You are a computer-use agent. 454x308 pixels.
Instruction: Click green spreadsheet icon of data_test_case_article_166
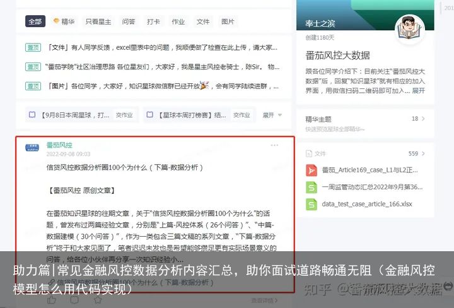pyautogui.click(x=311, y=204)
